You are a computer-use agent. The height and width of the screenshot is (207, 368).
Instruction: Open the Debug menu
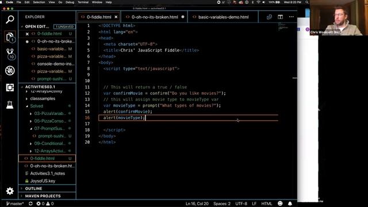pyautogui.click(x=70, y=2)
